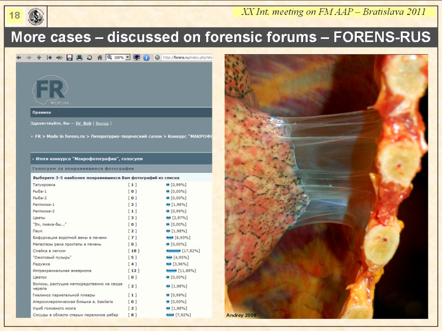This screenshot has height=331, width=442.
Task: Click the blue info icon
Action: point(146,58)
